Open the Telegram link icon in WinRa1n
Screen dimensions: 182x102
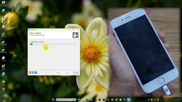(x=33, y=73)
